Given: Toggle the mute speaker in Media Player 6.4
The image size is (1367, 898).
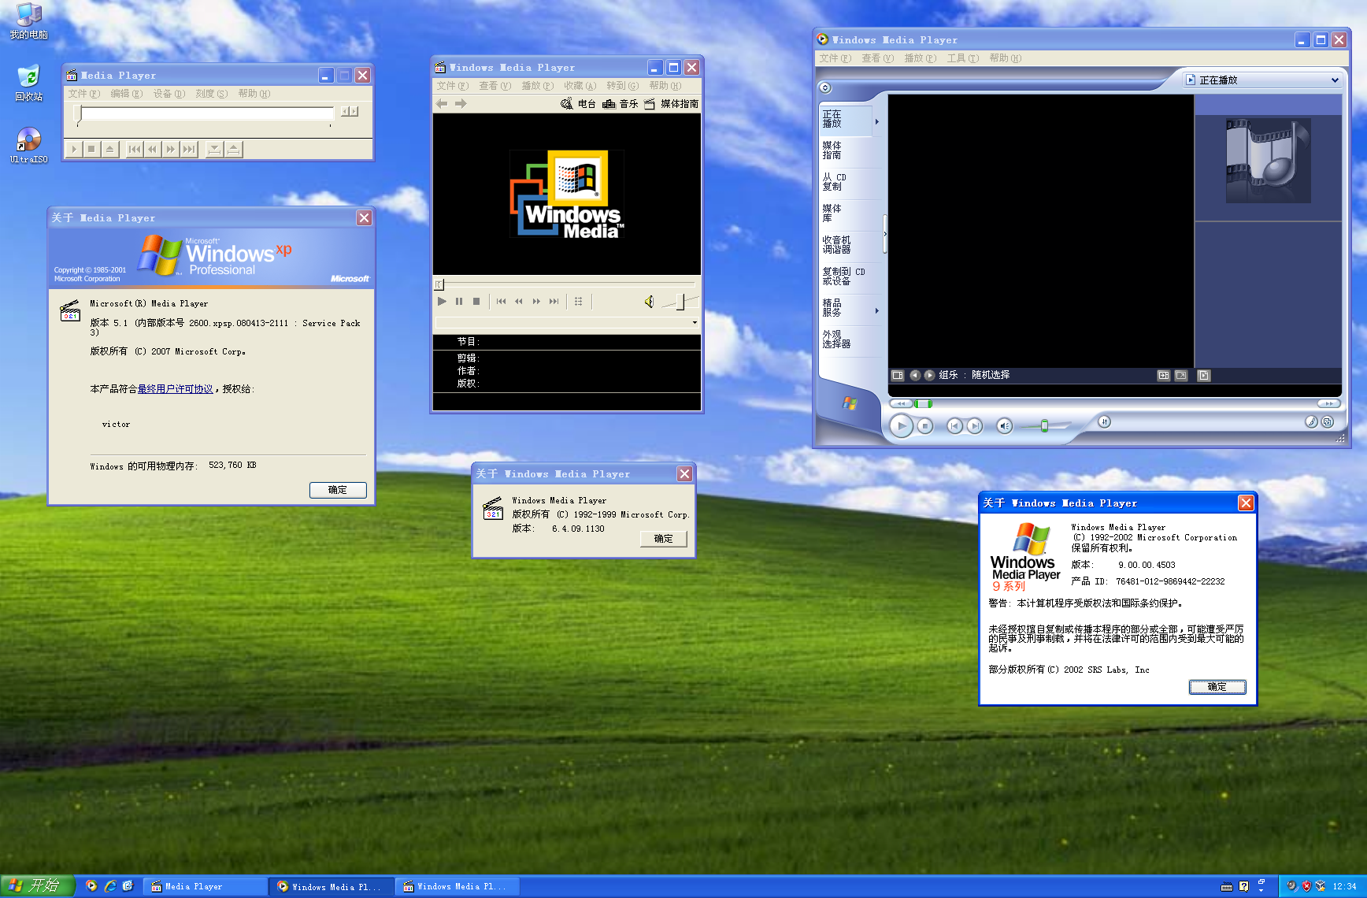Looking at the screenshot, I should pos(650,302).
